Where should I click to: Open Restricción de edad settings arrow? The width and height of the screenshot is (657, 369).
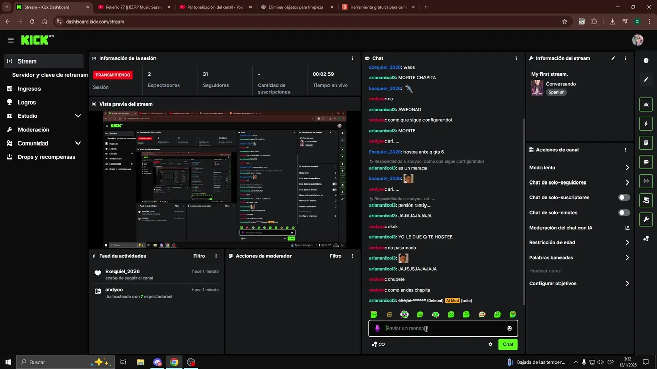pyautogui.click(x=627, y=243)
